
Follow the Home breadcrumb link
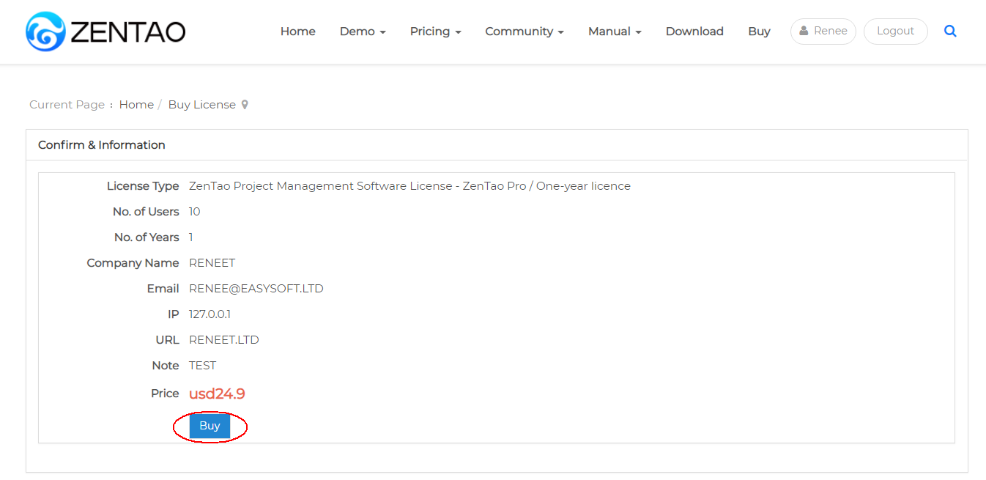tap(136, 105)
